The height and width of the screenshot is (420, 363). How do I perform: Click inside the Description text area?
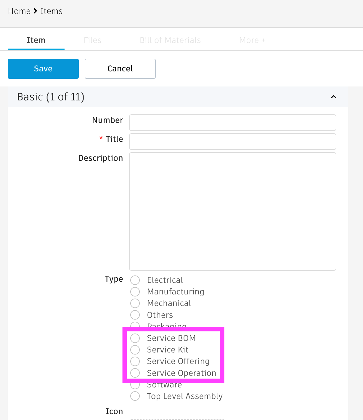point(232,211)
